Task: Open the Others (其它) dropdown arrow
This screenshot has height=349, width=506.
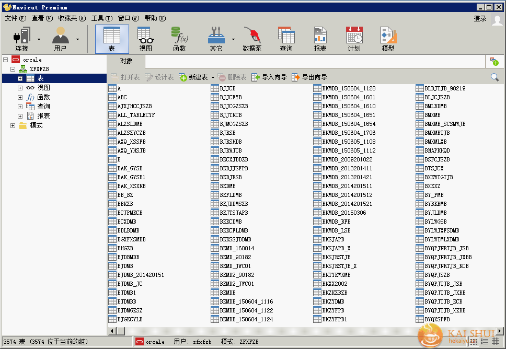Action: click(233, 39)
